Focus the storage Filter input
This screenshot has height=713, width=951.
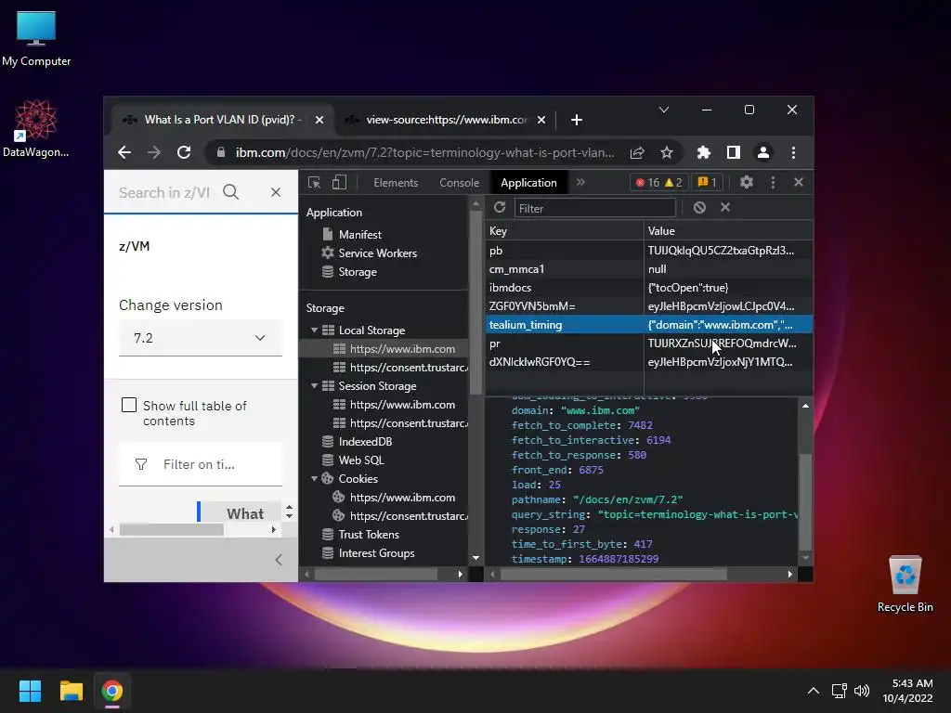point(595,208)
